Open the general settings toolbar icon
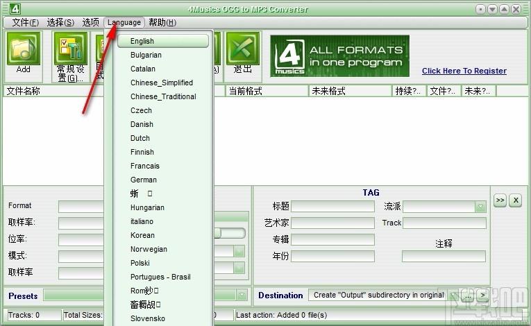 pyautogui.click(x=70, y=48)
